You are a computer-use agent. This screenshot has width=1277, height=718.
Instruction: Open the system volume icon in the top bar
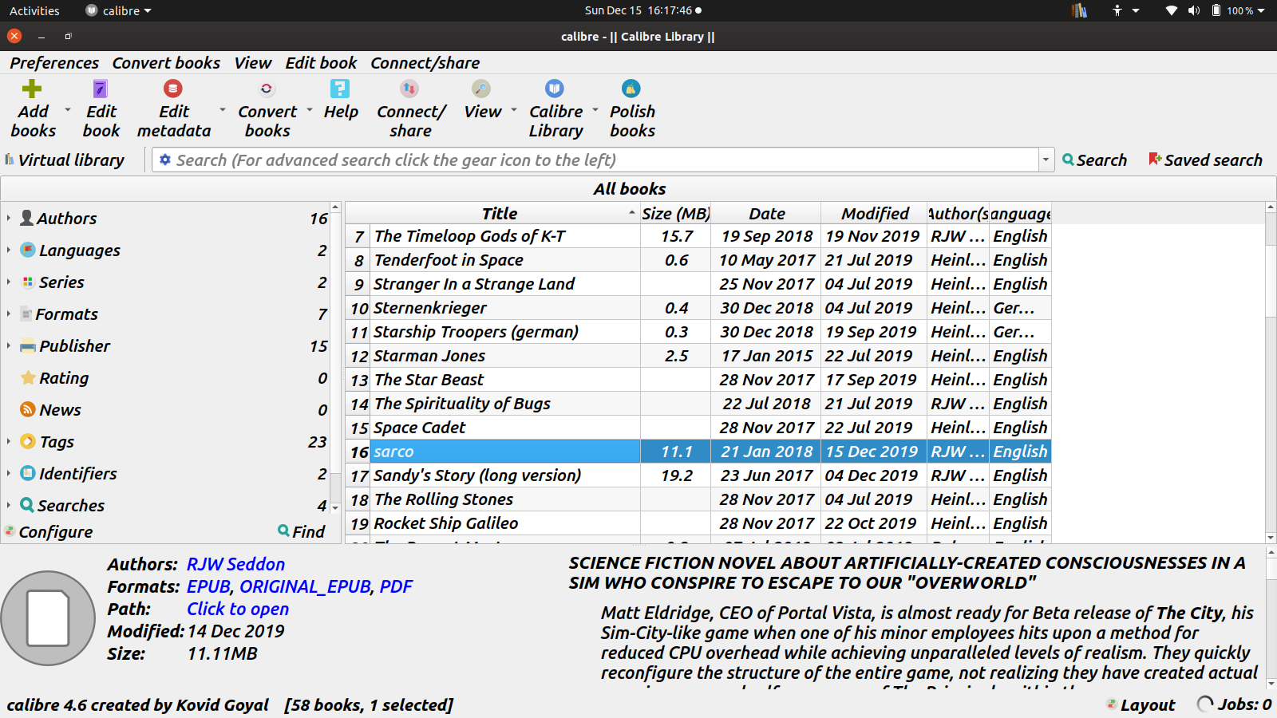[1194, 10]
